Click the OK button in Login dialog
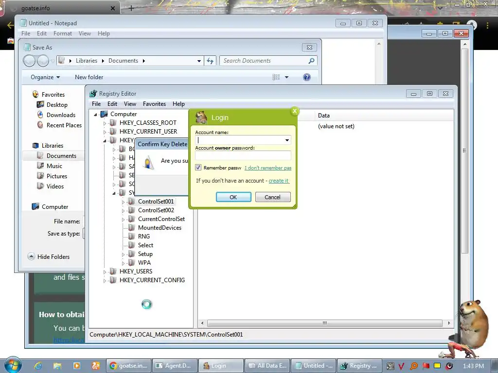498x373 pixels. click(233, 197)
